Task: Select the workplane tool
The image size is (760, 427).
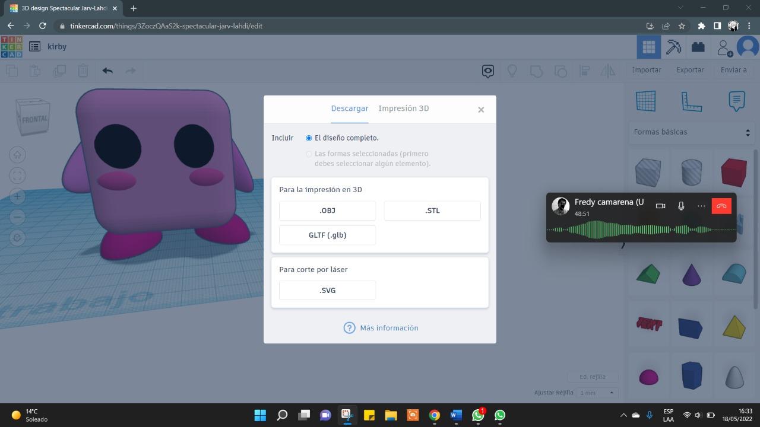Action: [646, 101]
